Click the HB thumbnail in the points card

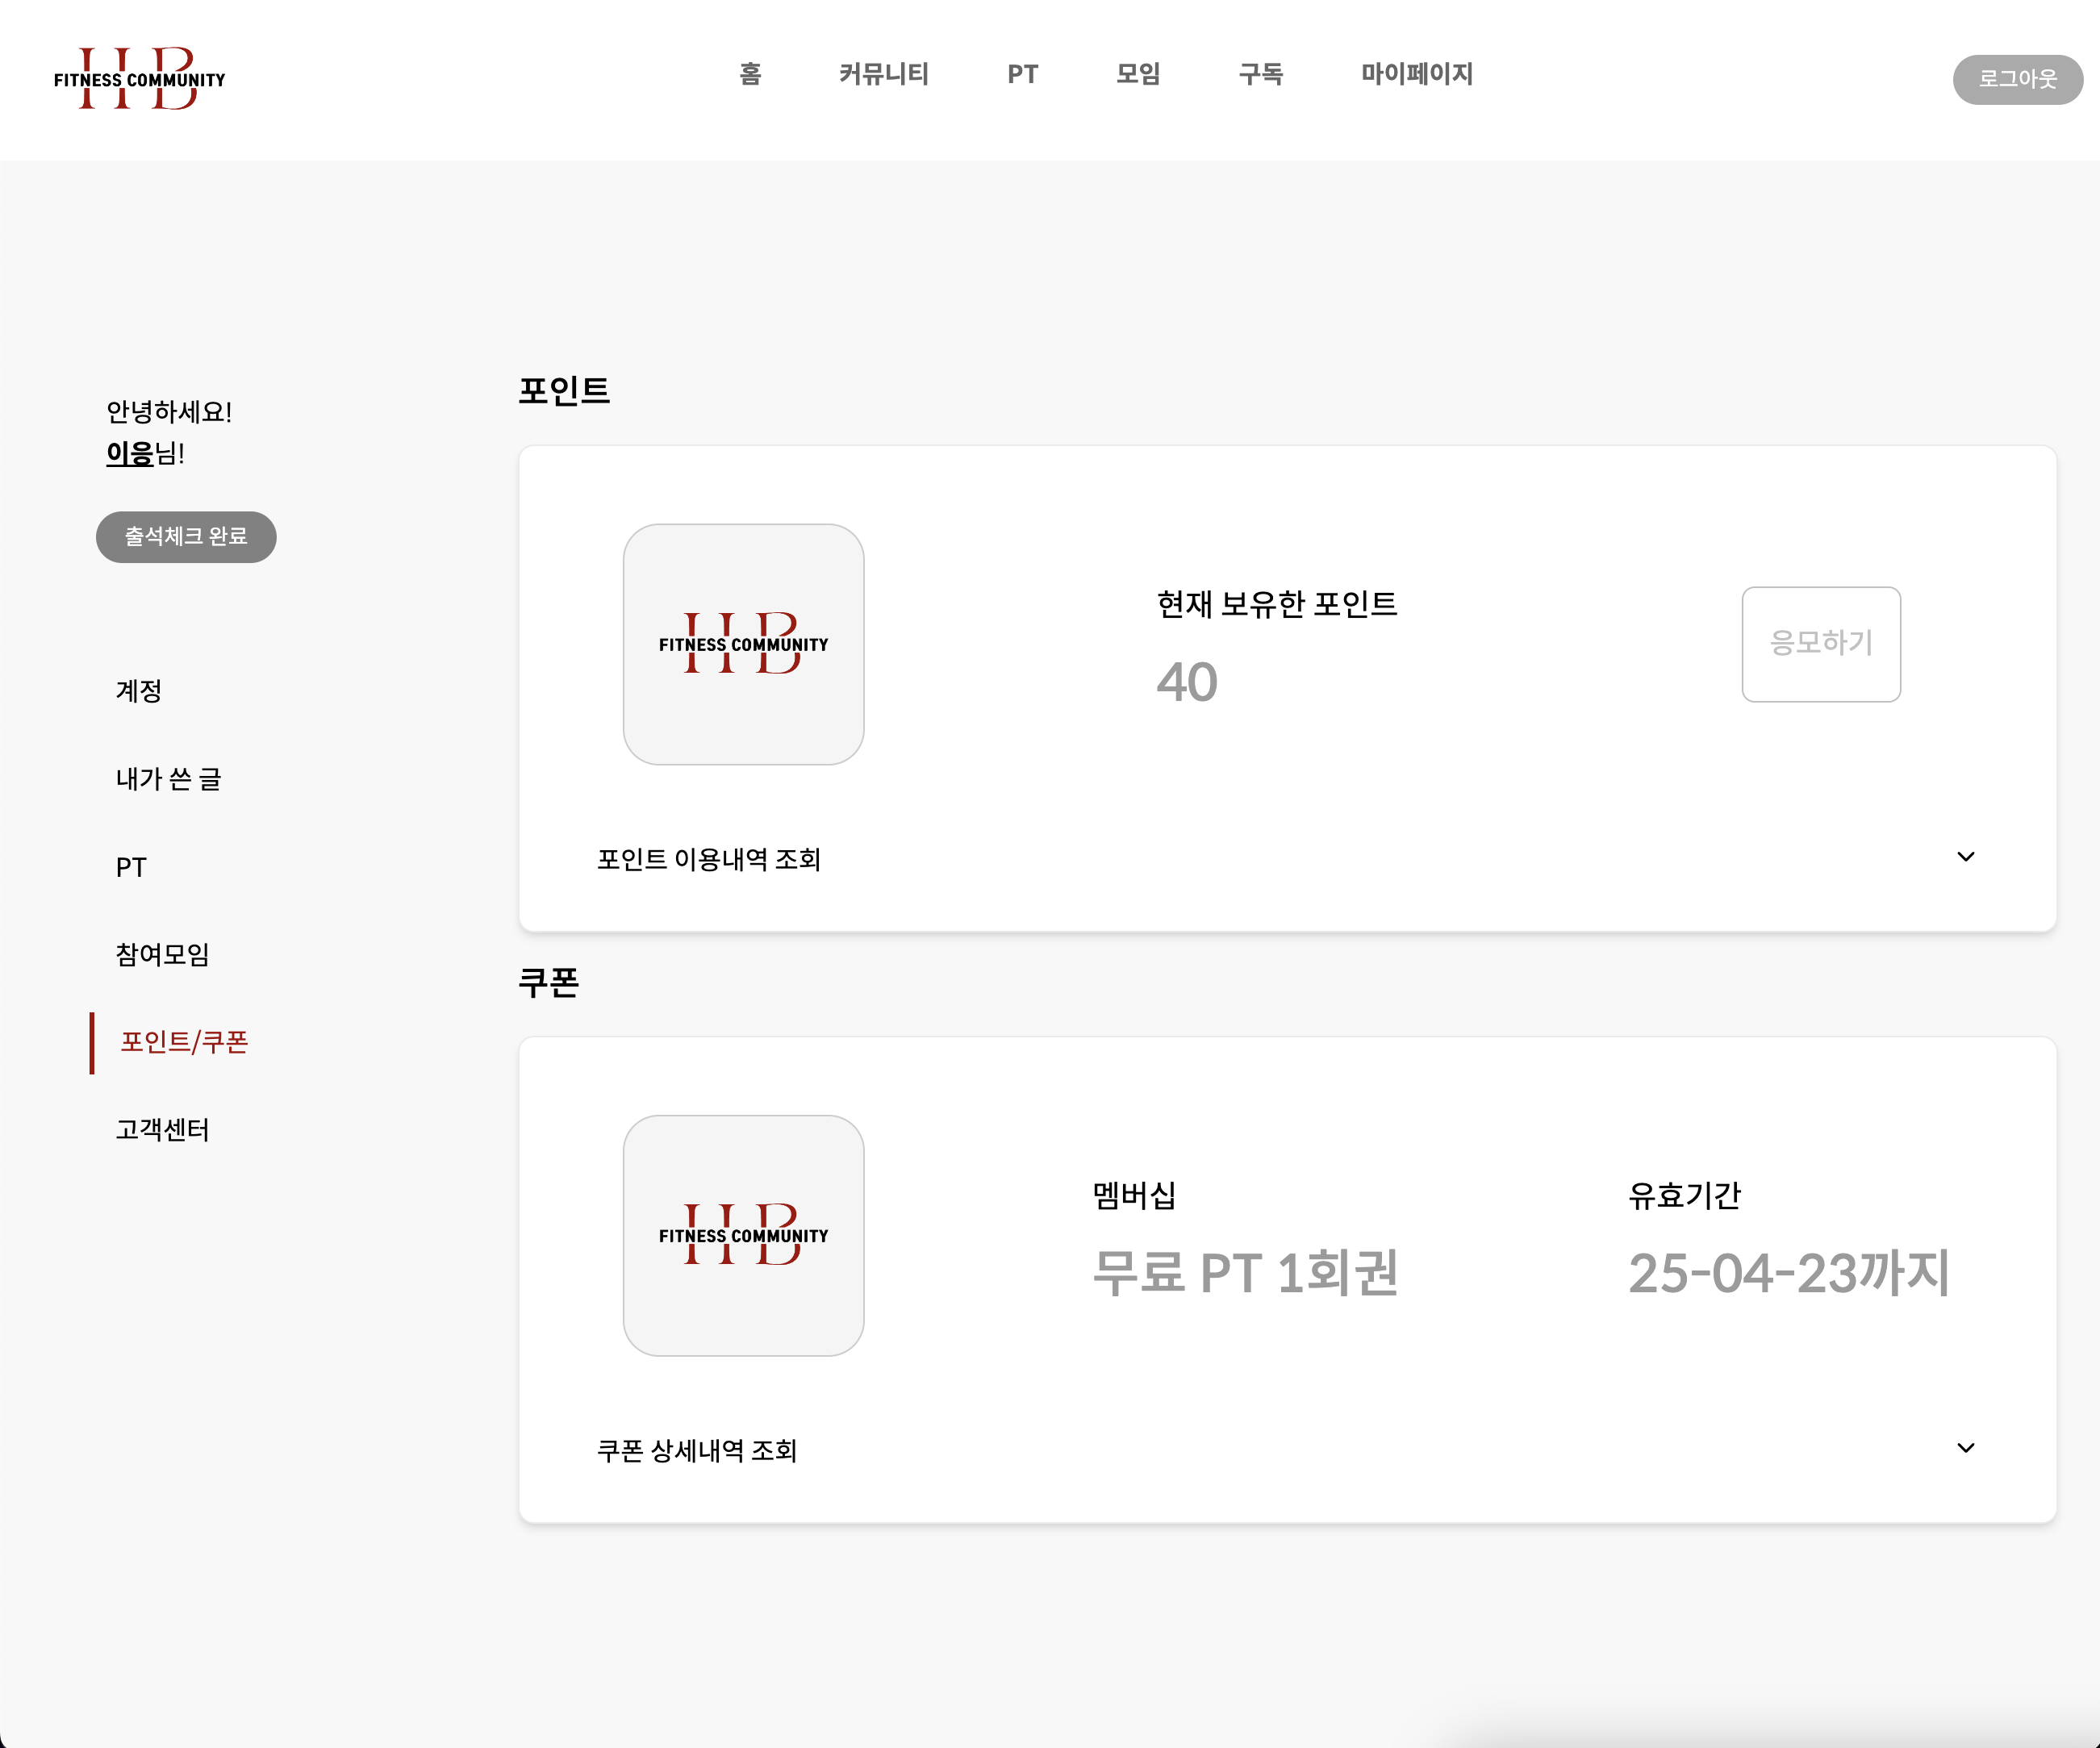pyautogui.click(x=744, y=644)
